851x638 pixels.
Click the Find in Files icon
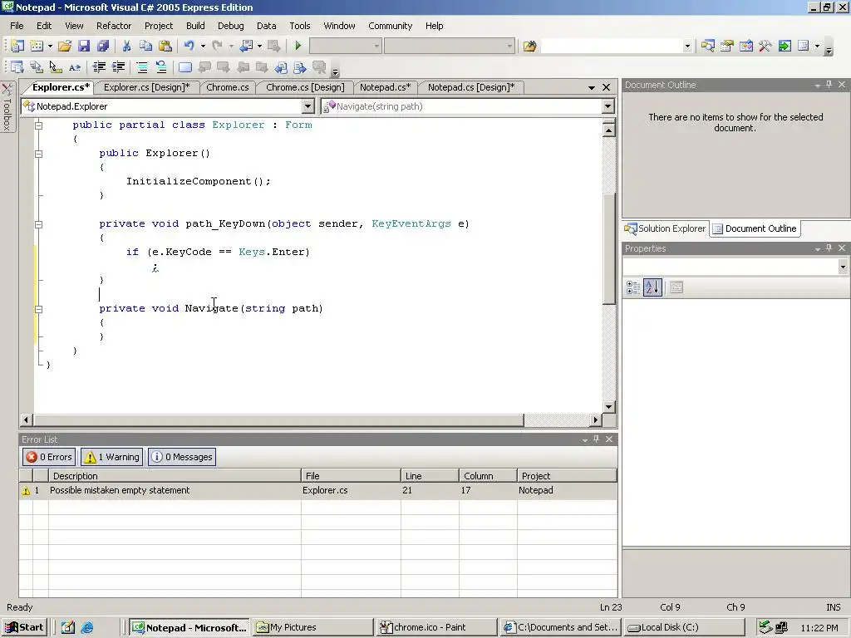tap(529, 47)
